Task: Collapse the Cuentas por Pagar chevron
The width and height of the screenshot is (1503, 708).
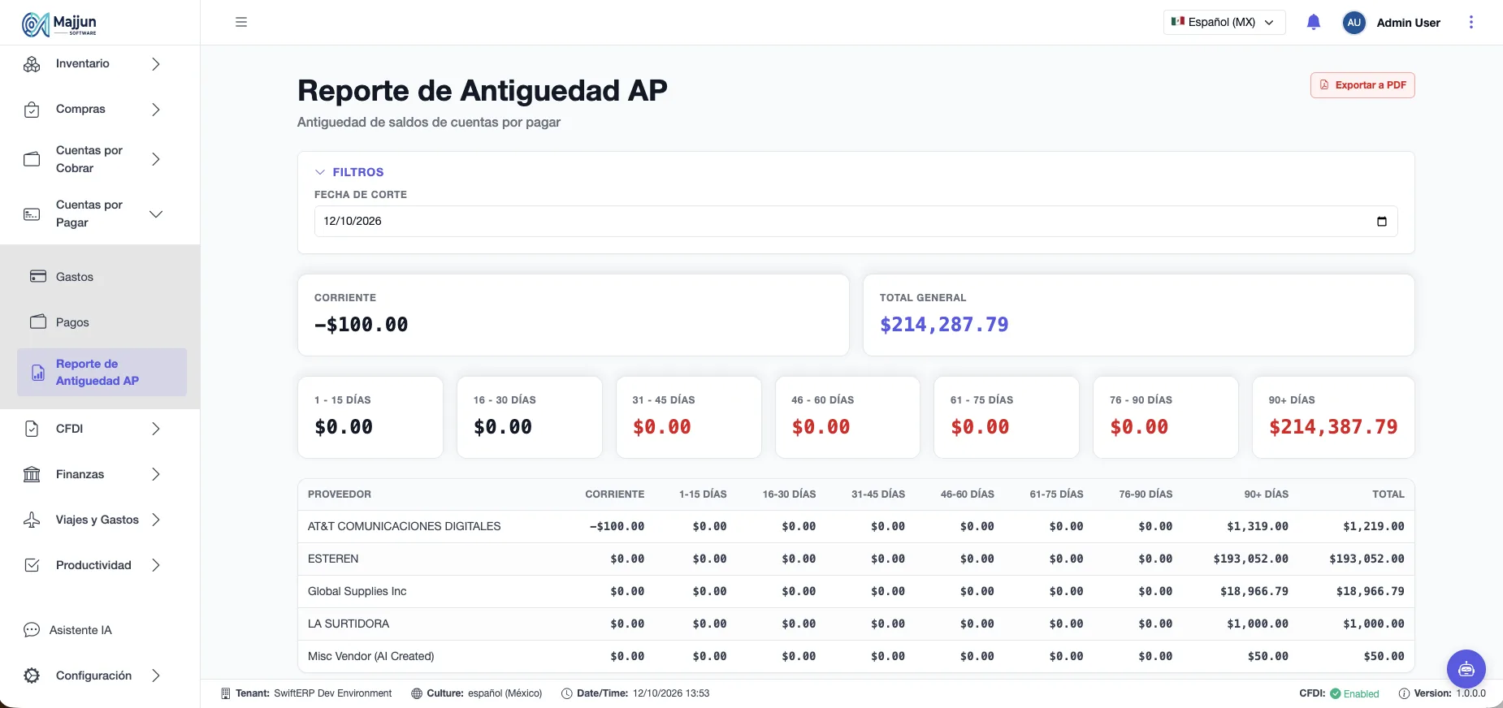Action: [156, 214]
